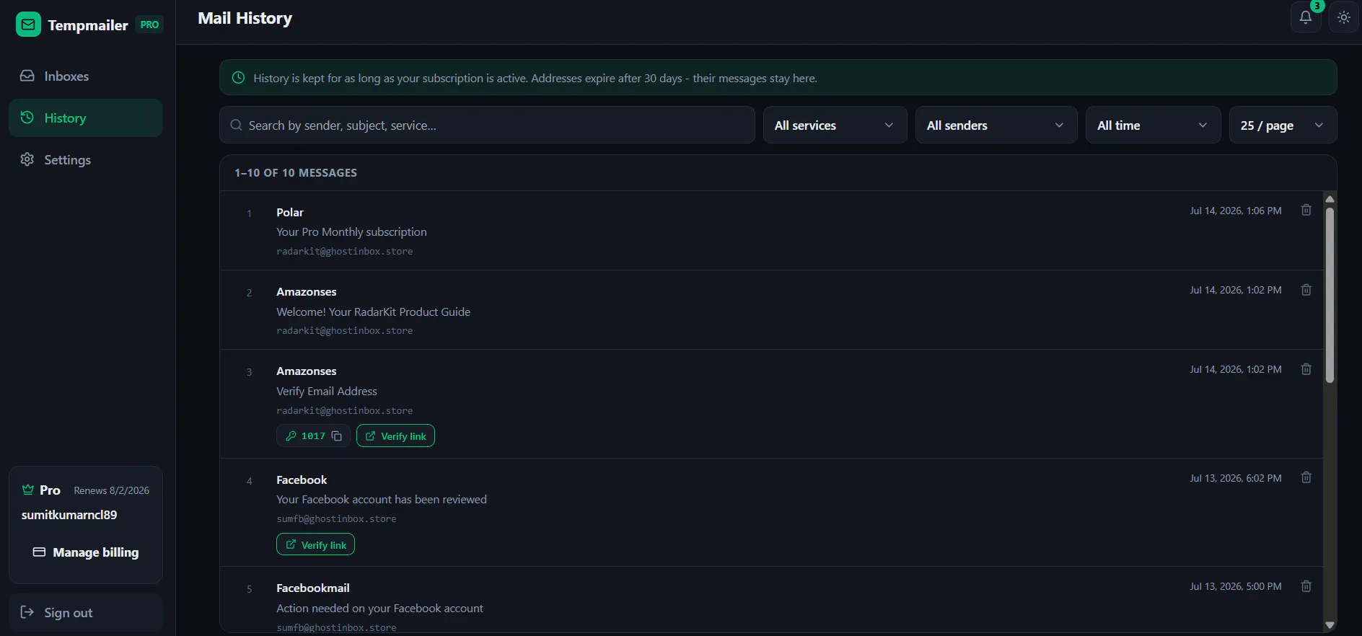Click the 1017 code chip
This screenshot has width=1362, height=636.
[x=313, y=436]
